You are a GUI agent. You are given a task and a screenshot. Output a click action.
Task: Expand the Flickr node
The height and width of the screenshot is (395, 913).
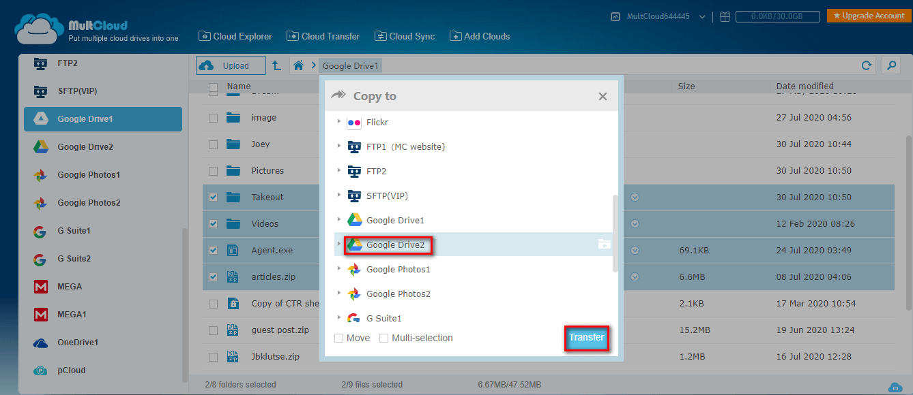click(339, 122)
